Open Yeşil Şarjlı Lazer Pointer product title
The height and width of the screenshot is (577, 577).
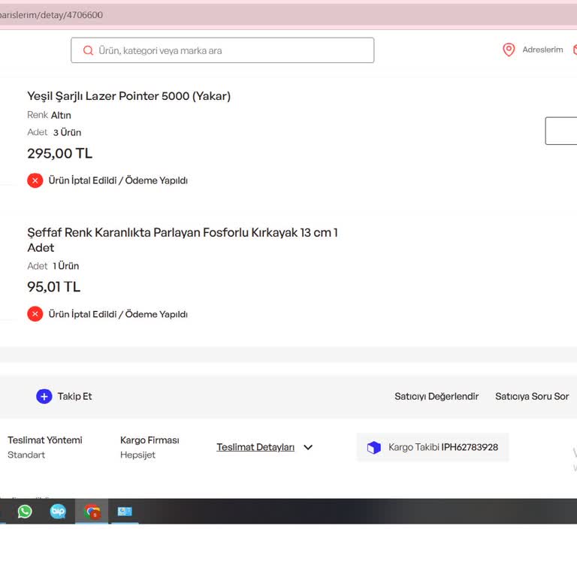click(x=128, y=96)
